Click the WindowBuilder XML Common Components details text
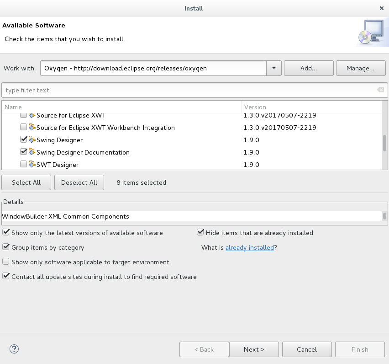The height and width of the screenshot is (364, 389). click(65, 216)
